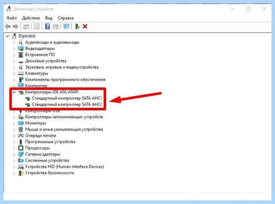Click toolbar icon right of Help icon
The image size is (275, 204).
[x=55, y=27]
